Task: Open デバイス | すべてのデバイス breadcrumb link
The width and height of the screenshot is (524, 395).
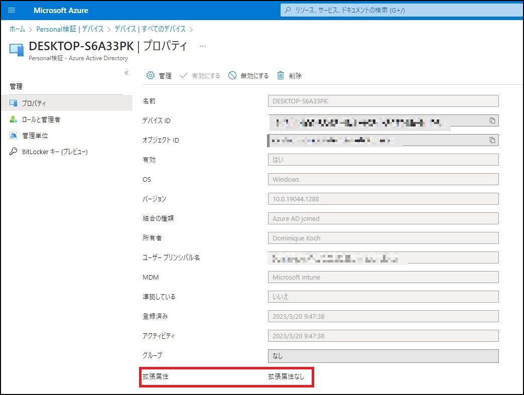Action: [x=150, y=29]
